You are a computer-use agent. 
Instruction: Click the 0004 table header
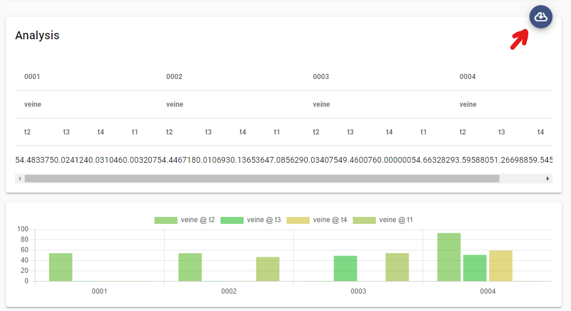[x=468, y=77]
